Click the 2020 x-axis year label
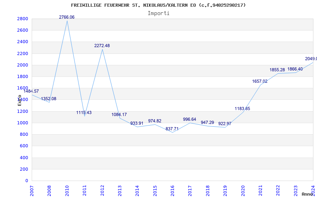Viewport: 317px width, 198px height. tap(243, 190)
